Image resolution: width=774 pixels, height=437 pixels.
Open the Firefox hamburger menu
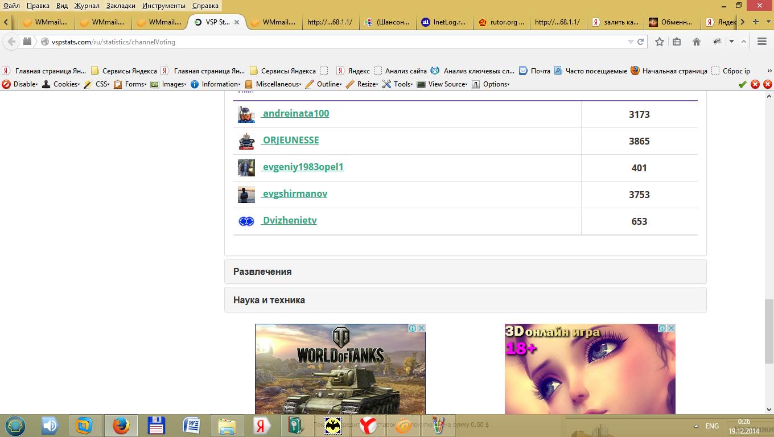(x=762, y=42)
